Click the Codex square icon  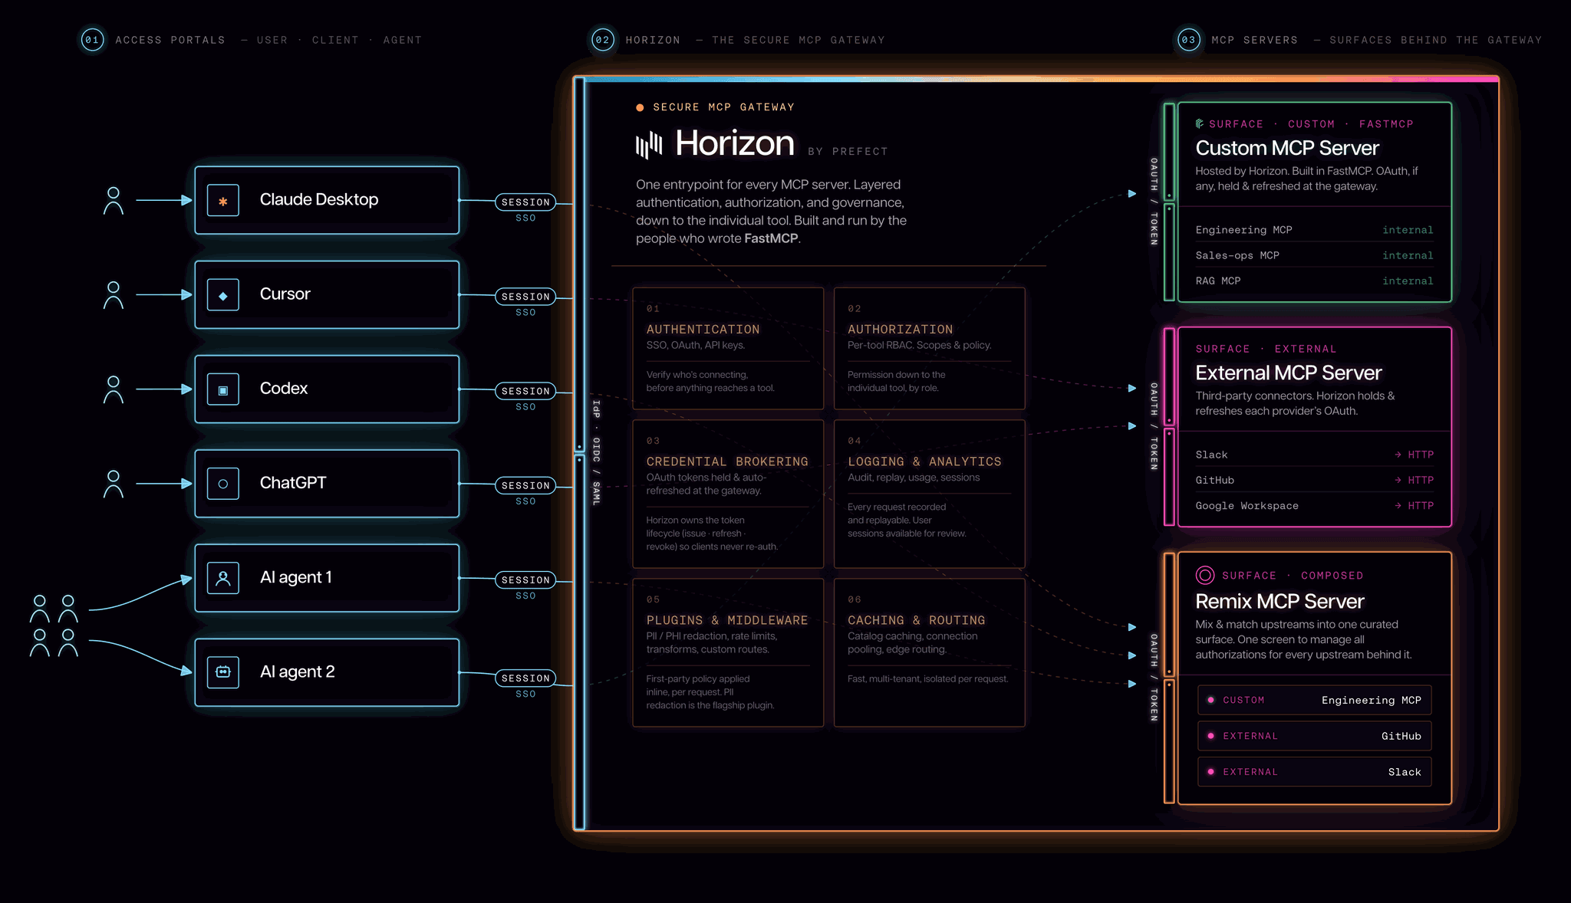223,389
